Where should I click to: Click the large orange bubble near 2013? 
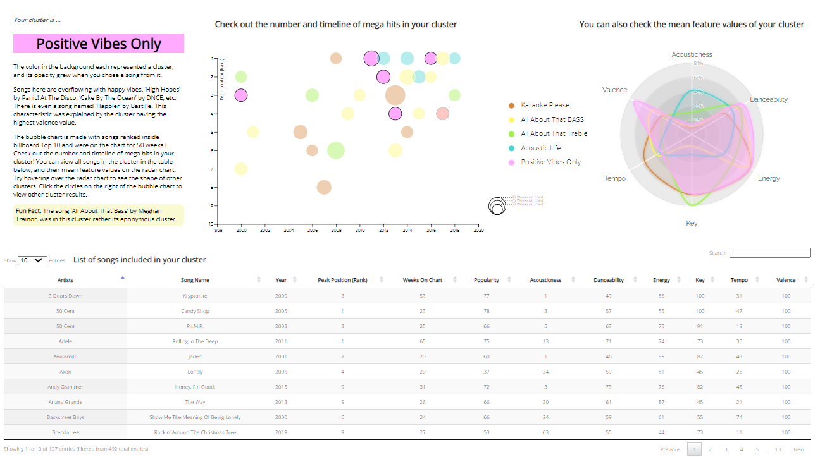pyautogui.click(x=395, y=95)
